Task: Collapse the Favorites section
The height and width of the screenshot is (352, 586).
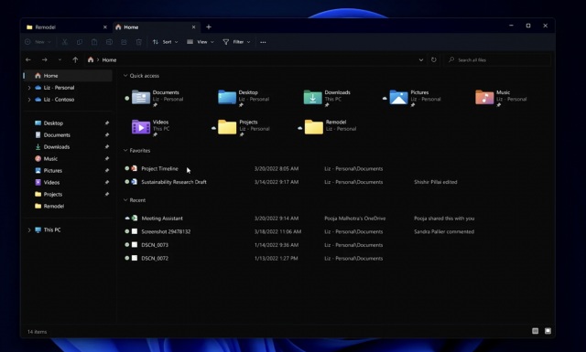Action: coord(125,151)
